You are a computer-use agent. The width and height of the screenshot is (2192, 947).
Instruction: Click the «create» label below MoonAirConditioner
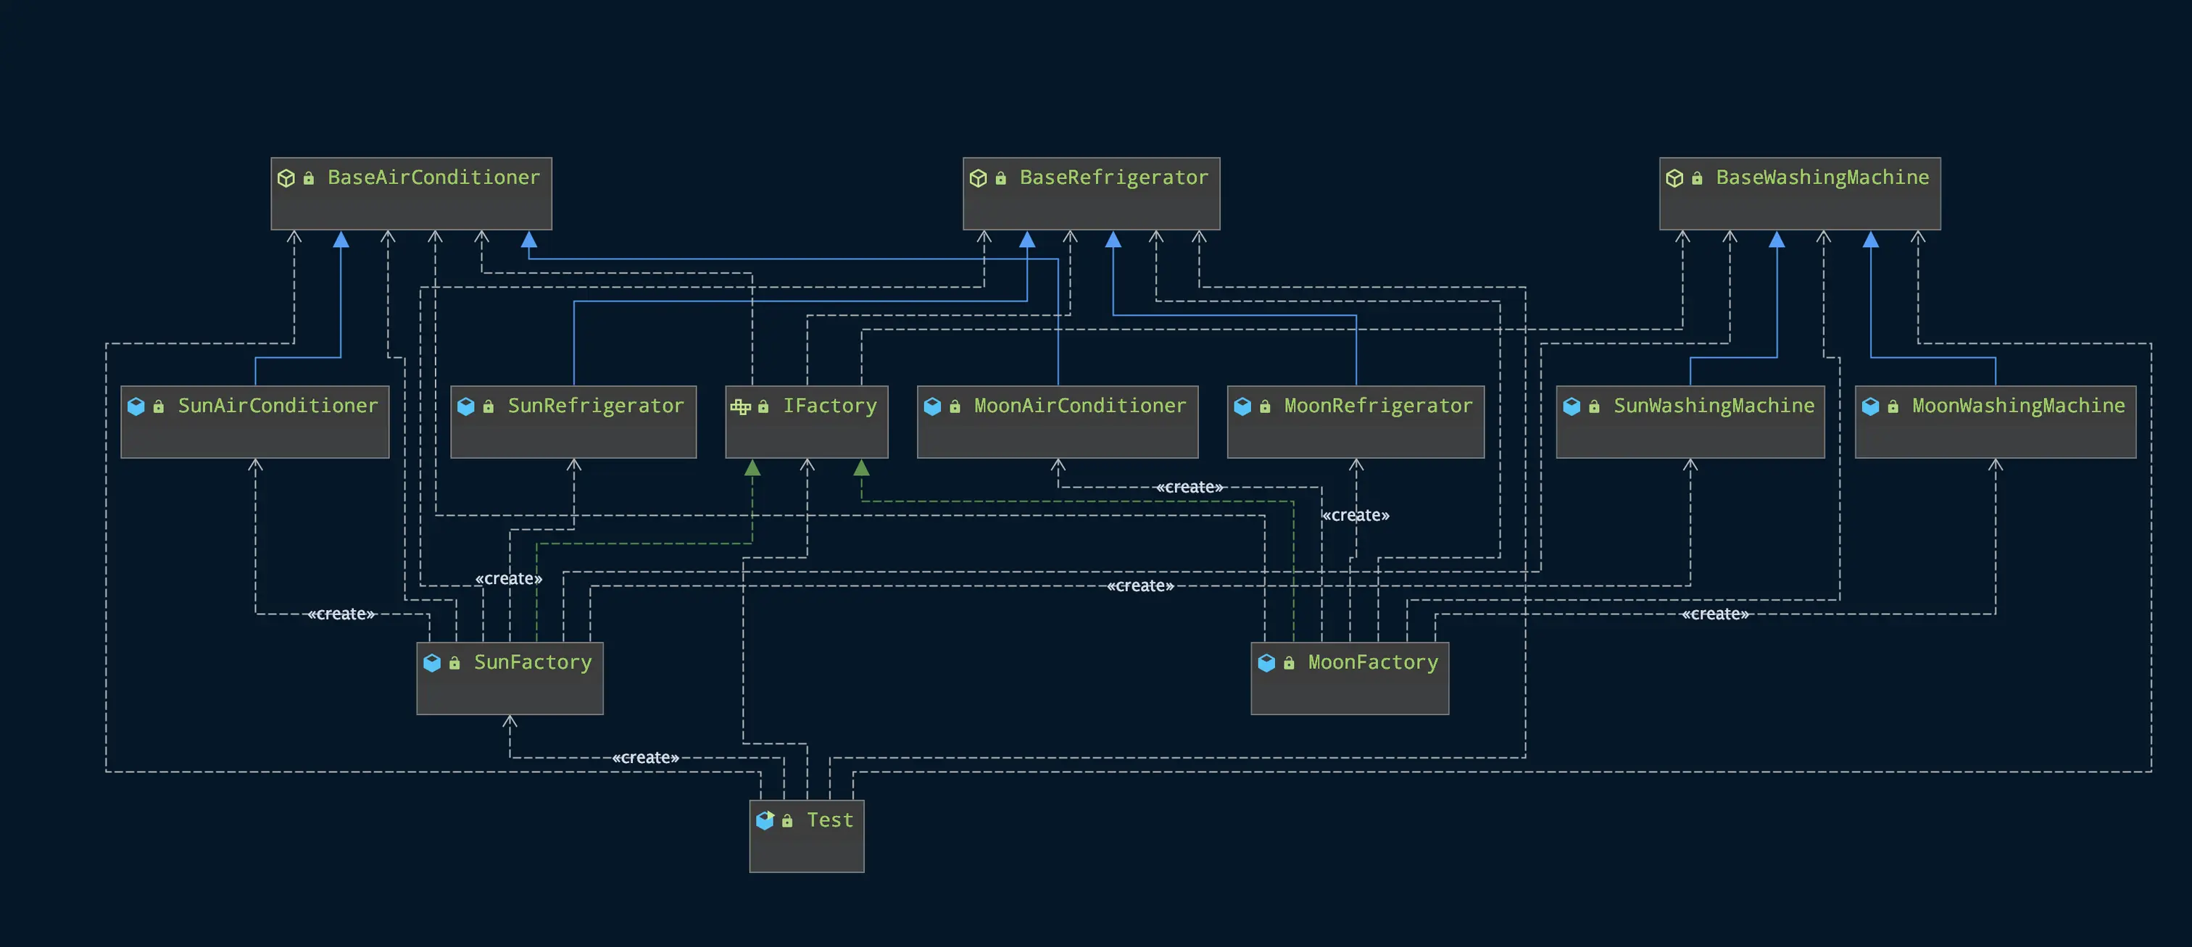(1189, 488)
